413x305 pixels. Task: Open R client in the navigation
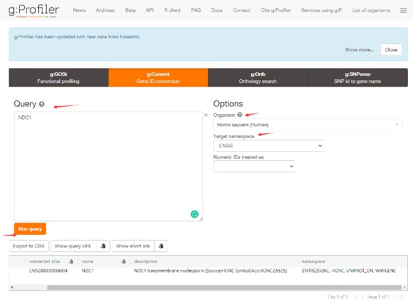(x=172, y=10)
